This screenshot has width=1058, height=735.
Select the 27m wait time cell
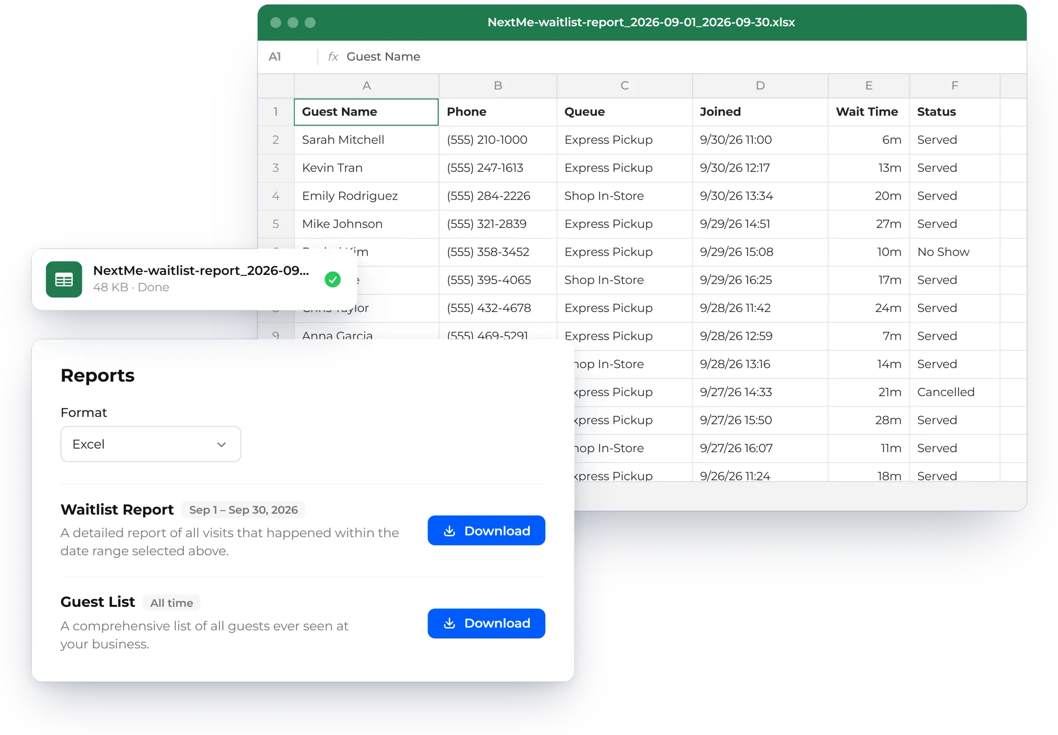[x=868, y=224]
